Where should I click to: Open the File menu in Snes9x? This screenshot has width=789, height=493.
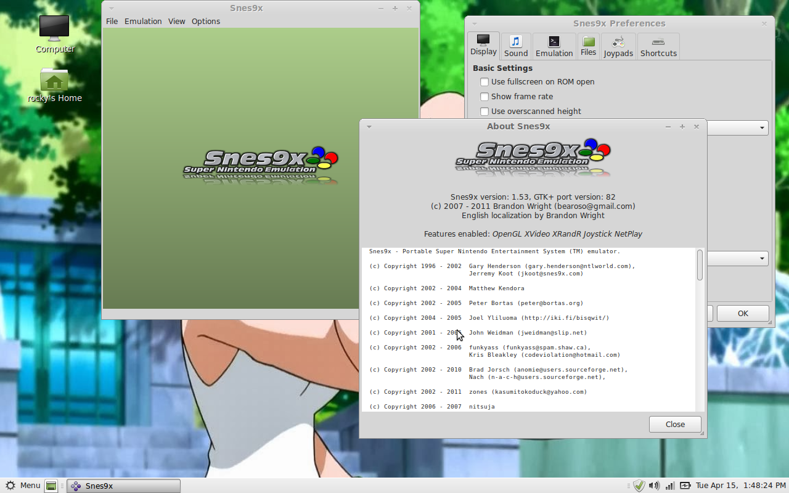pos(112,21)
